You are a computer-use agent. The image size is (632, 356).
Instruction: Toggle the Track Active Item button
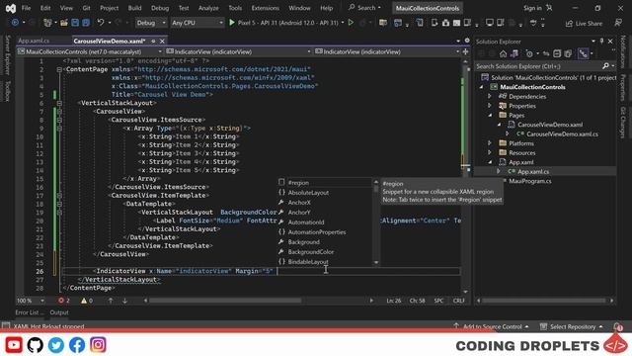pos(584,53)
